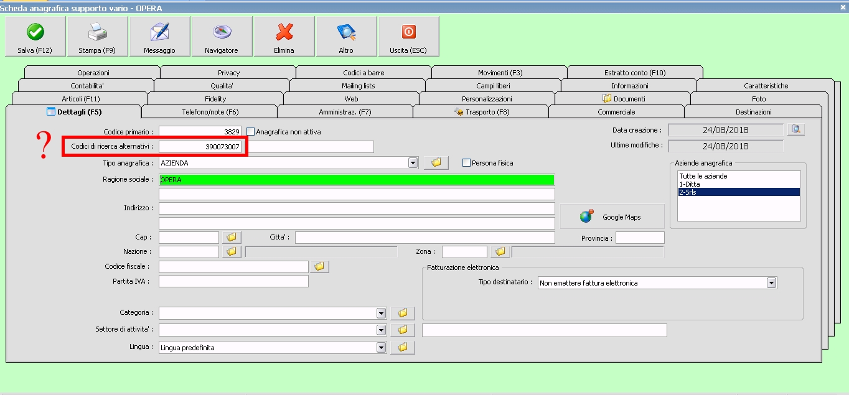Click the Partita IVA field

(233, 281)
